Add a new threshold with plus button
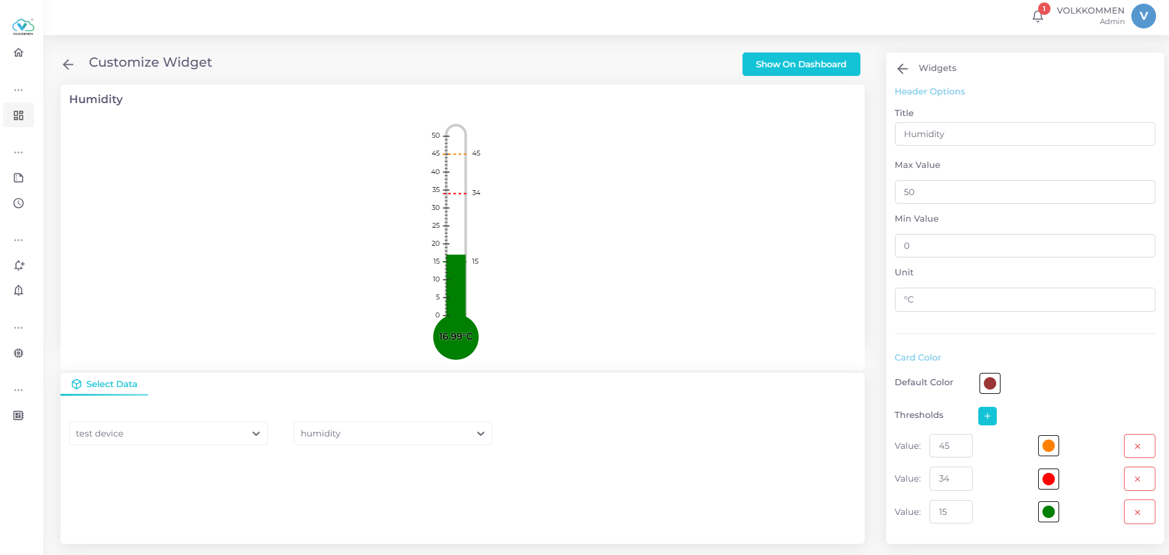The image size is (1169, 555). (987, 416)
